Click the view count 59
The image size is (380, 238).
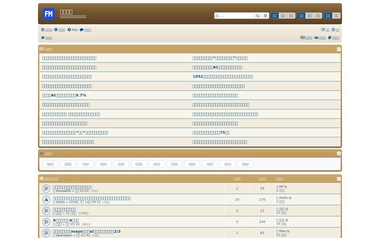coord(262,188)
